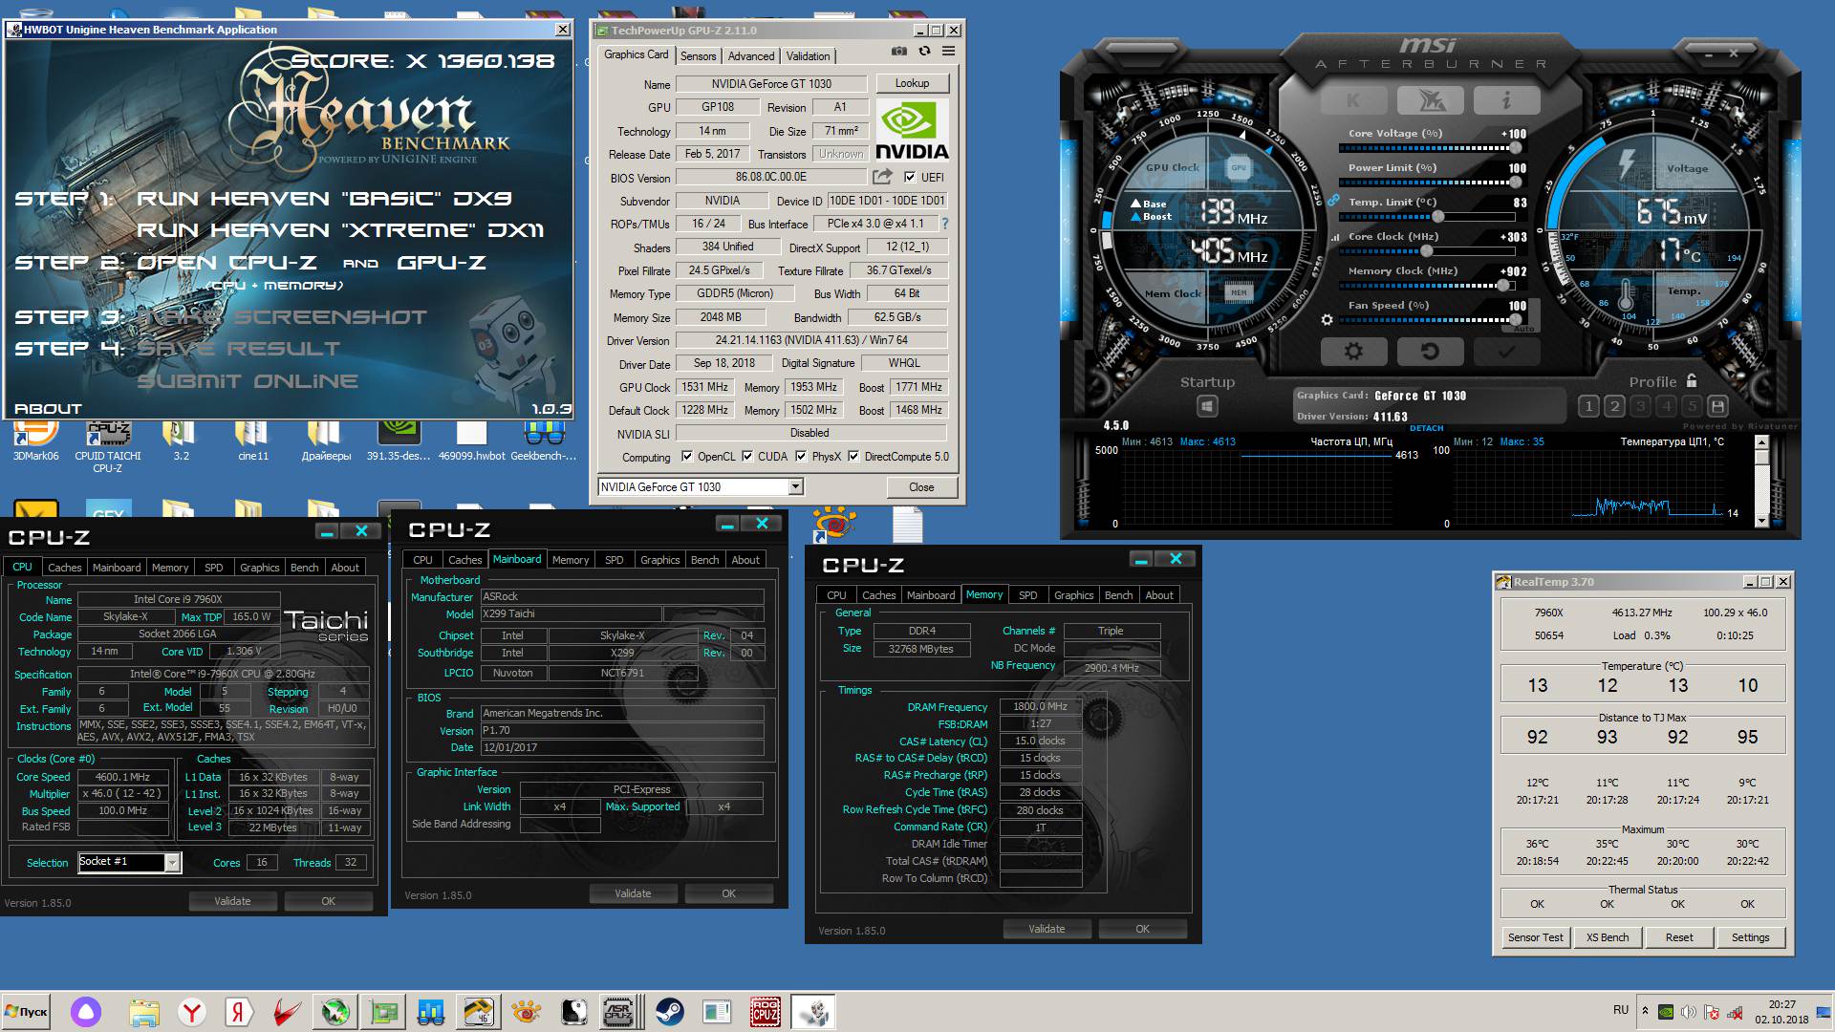Screen dimensions: 1835x1032
Task: Open SPD tab in the Mainboard CPU-Z window
Action: [615, 560]
